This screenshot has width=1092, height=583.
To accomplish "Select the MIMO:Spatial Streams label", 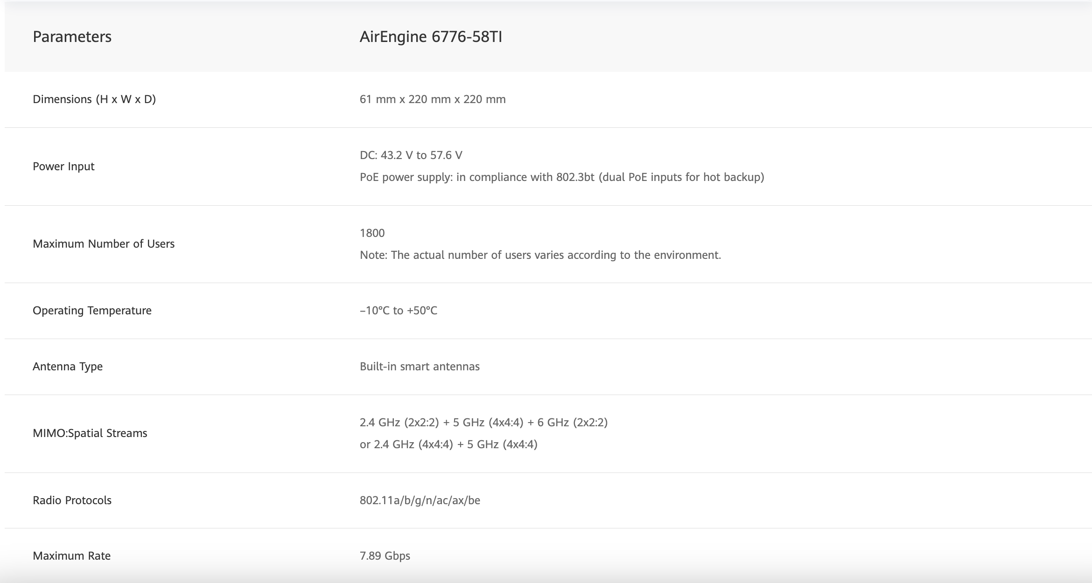I will coord(90,433).
